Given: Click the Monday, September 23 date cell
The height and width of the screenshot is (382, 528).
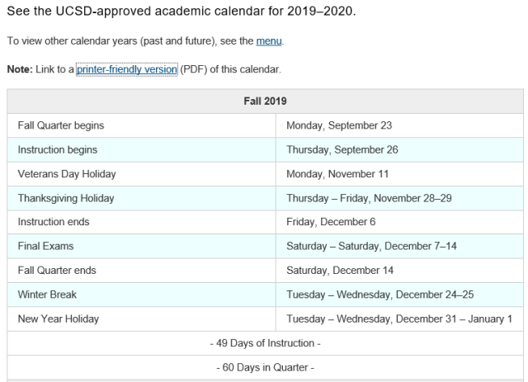Looking at the screenshot, I should pyautogui.click(x=399, y=125).
